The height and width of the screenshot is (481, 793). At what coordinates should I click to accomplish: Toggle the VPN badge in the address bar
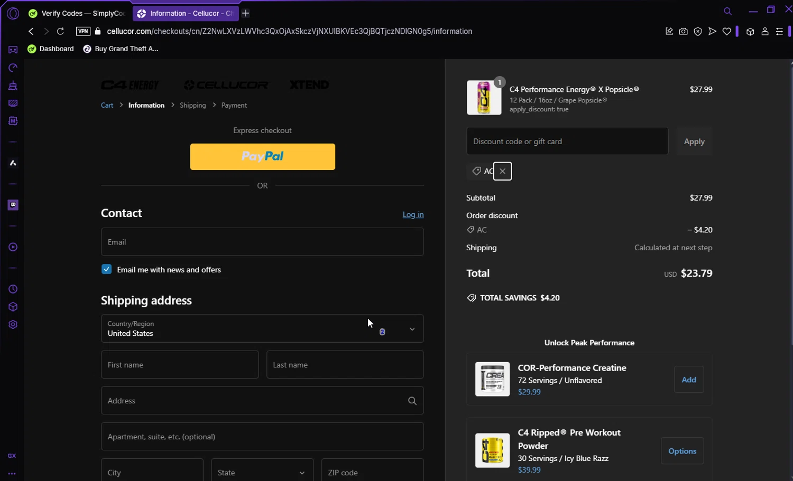(83, 31)
